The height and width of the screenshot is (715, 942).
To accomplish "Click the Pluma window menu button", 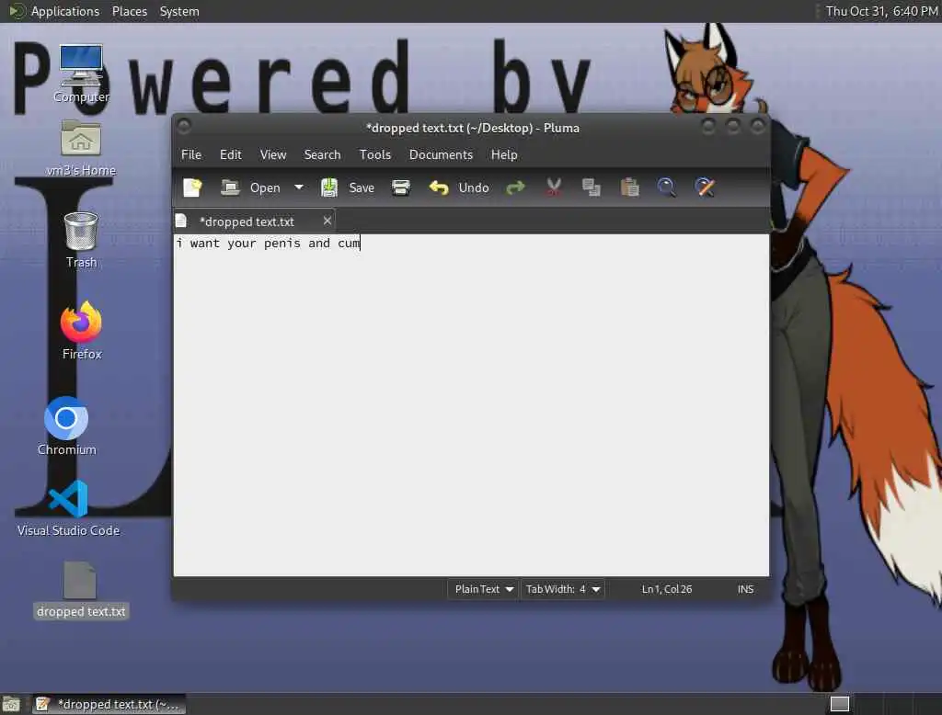I will tap(184, 126).
